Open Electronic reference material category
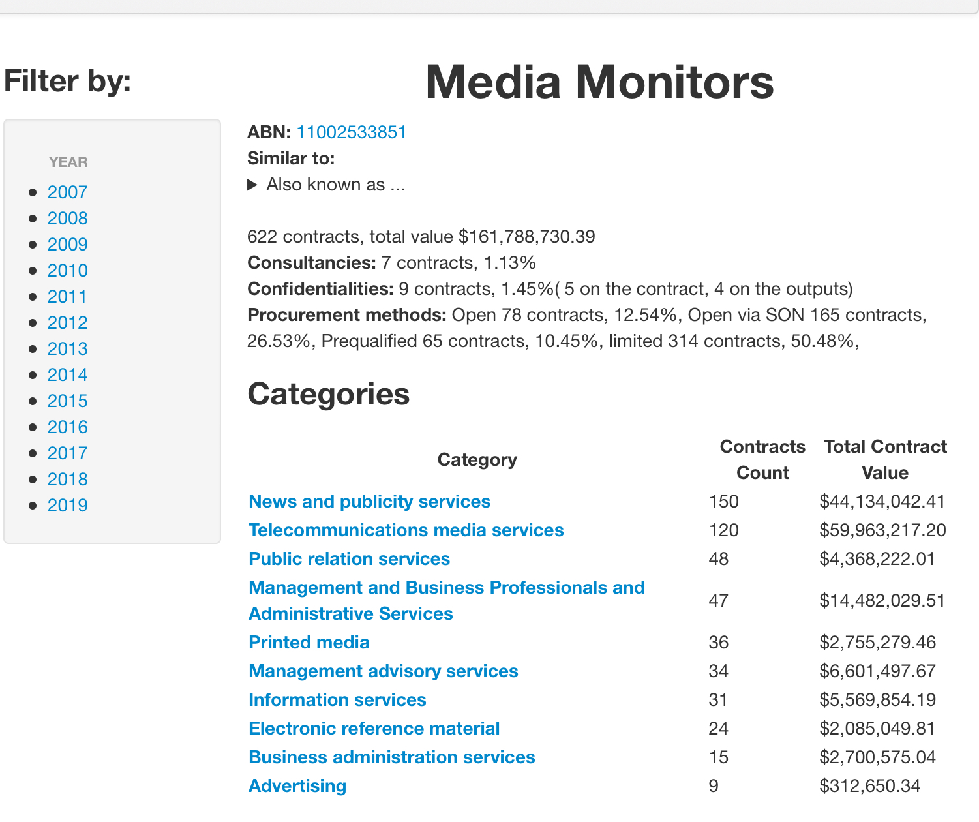Screen dimensions: 979x822 (x=374, y=729)
